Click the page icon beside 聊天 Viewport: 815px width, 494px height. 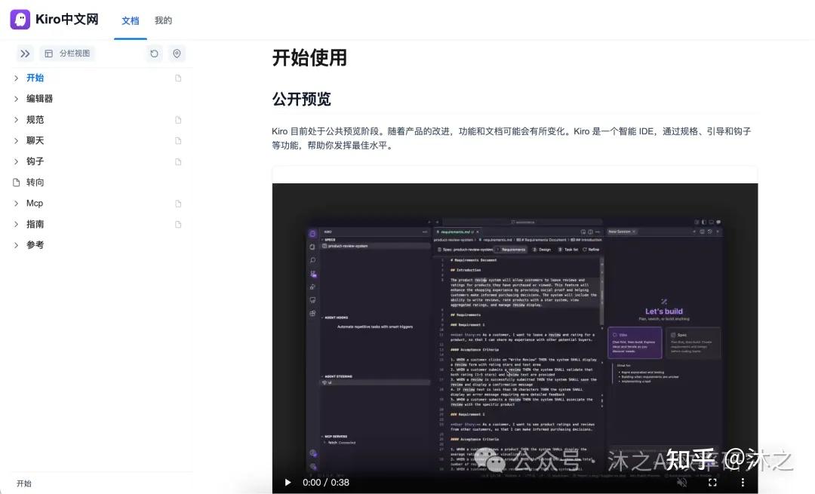(178, 141)
